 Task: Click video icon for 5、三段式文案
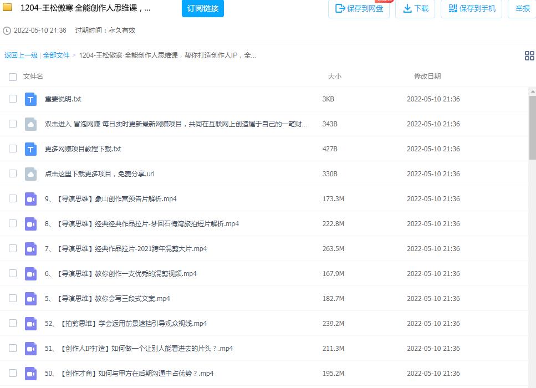coord(31,299)
